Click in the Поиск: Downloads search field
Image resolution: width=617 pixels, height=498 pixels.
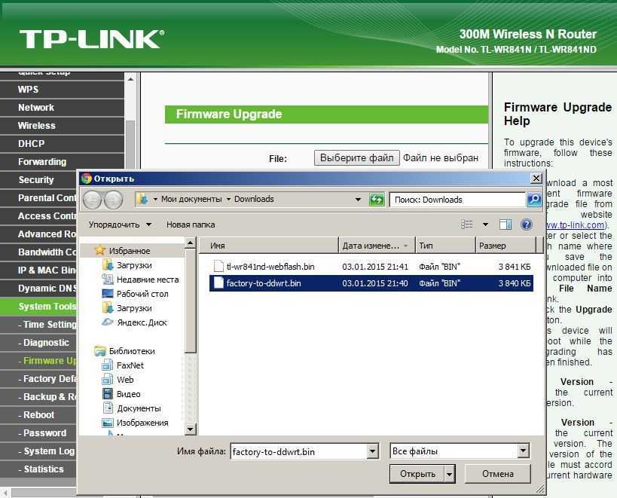click(x=457, y=200)
